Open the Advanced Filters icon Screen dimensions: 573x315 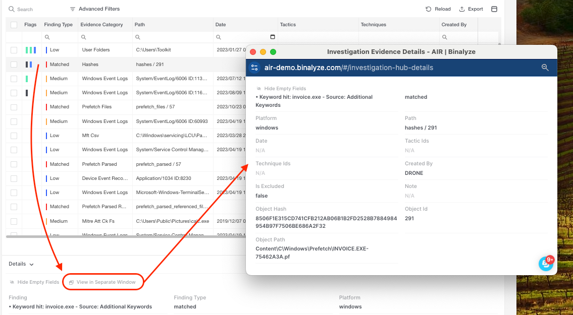pos(73,9)
